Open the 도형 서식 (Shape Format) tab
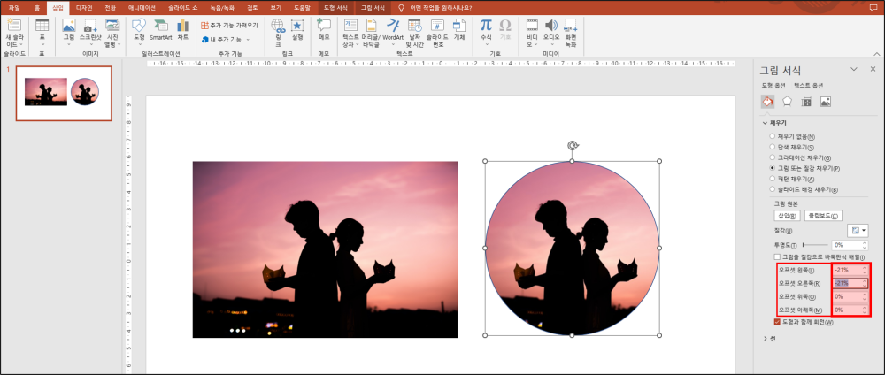The width and height of the screenshot is (885, 375). coord(337,8)
